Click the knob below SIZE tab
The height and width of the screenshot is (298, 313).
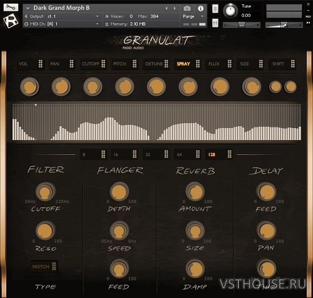pyautogui.click(x=252, y=87)
